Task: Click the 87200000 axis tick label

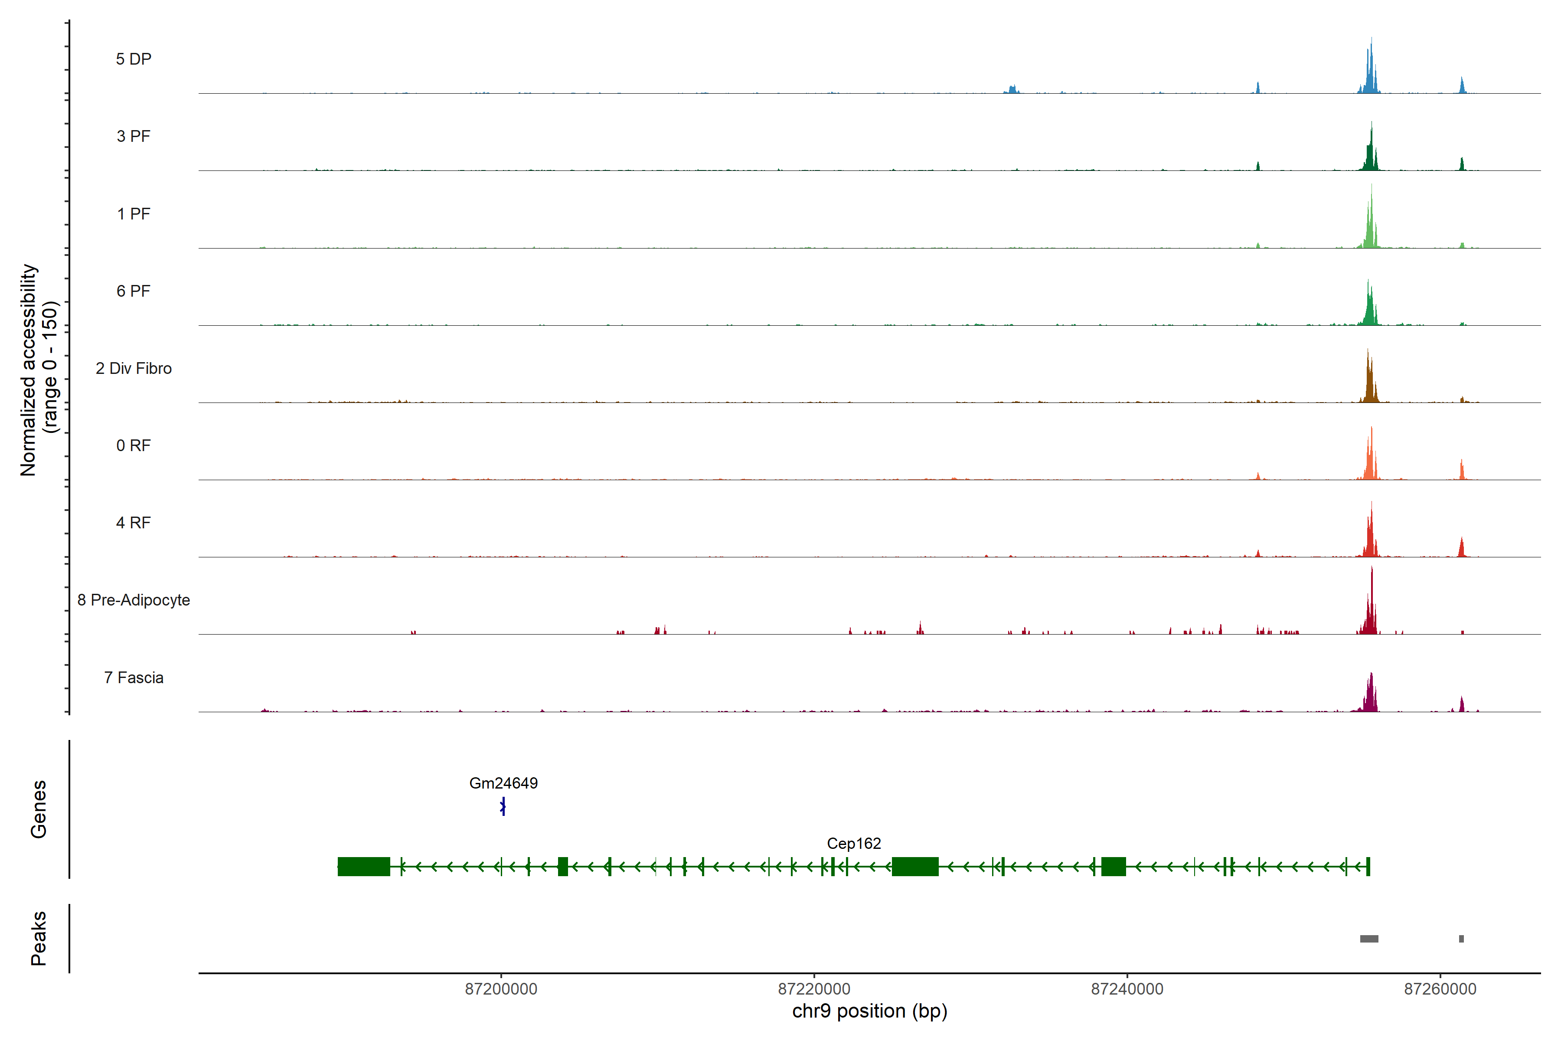Action: 501,989
